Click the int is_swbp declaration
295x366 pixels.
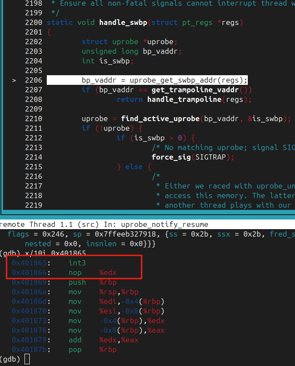coord(108,61)
